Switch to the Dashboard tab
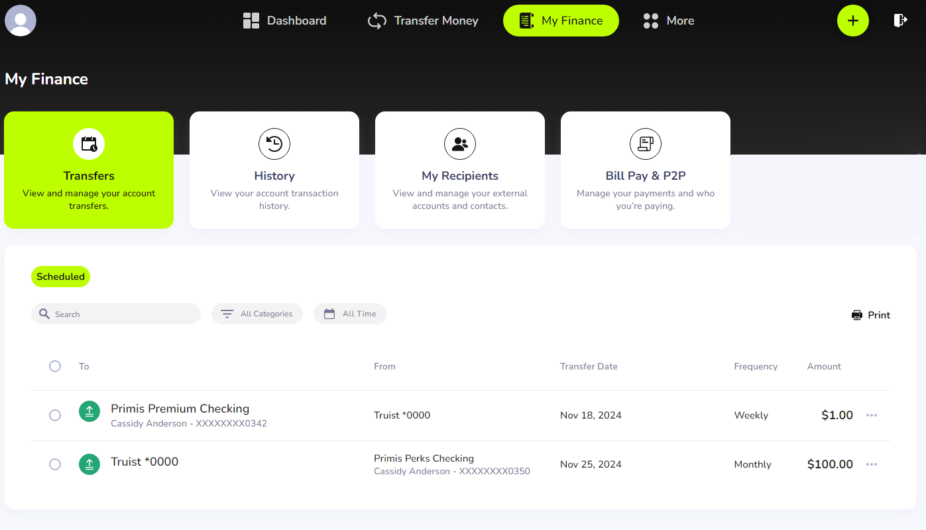Viewport: 926px width, 530px height. pyautogui.click(x=284, y=21)
